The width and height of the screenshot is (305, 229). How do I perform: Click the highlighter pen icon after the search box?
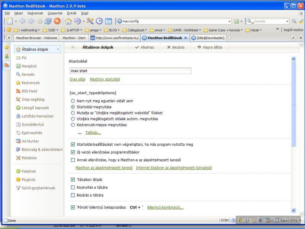(301, 21)
